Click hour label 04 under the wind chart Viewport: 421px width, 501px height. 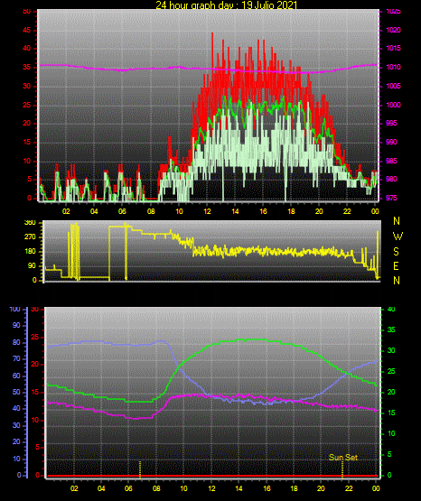(94, 211)
